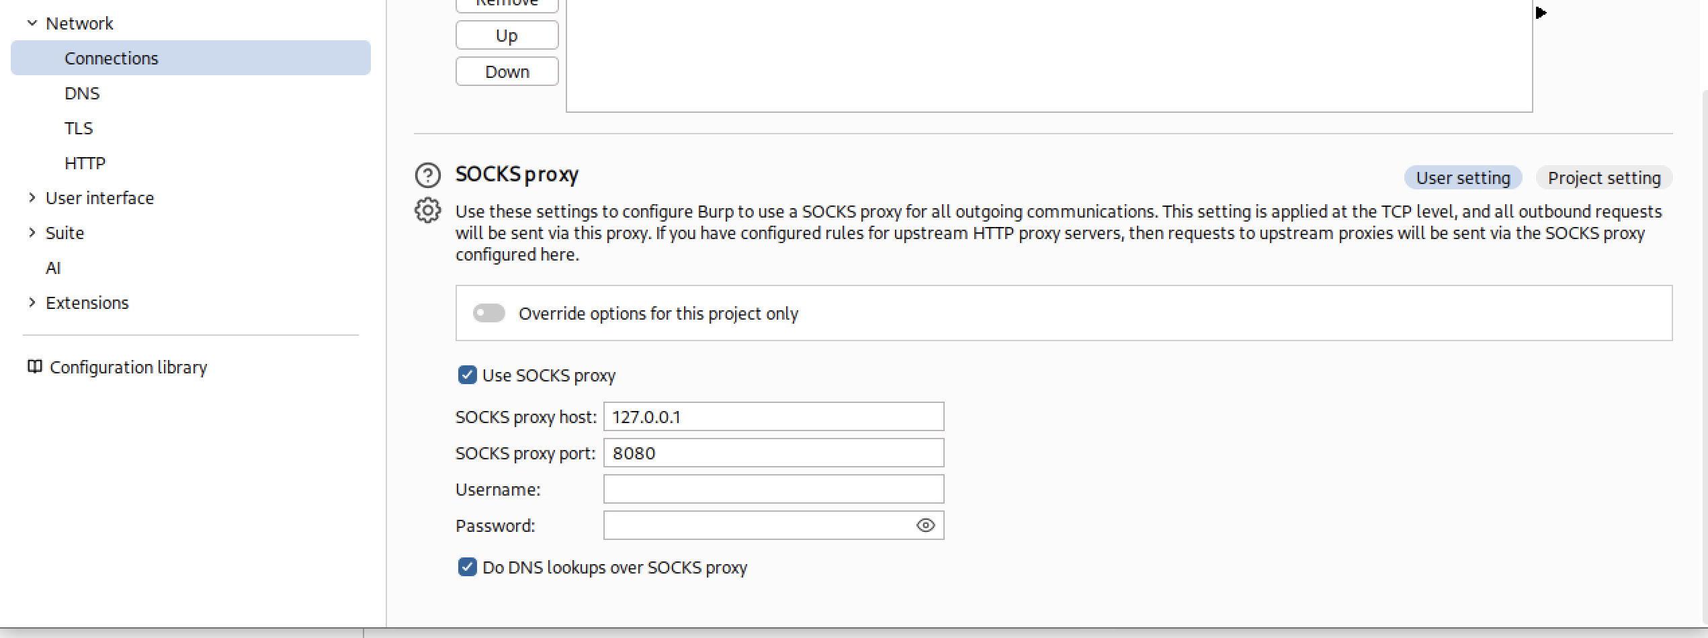
Task: Open the HTTP settings page
Action: 85,163
